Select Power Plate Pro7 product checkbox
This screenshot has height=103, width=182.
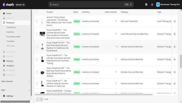pos(37,59)
